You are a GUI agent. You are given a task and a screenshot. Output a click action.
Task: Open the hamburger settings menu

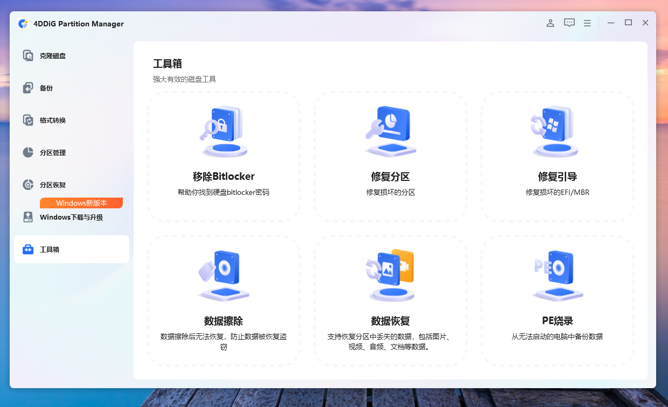[x=587, y=23]
